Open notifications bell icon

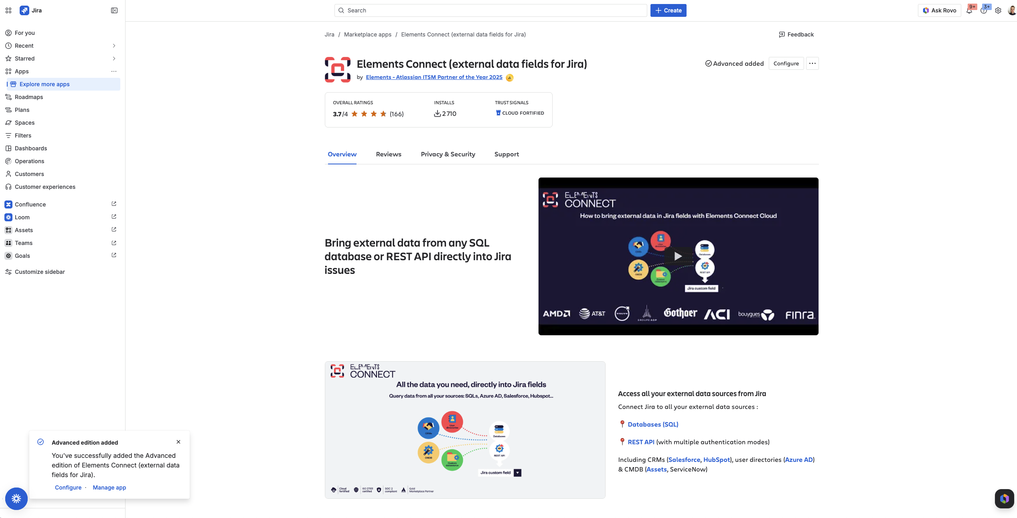969,10
